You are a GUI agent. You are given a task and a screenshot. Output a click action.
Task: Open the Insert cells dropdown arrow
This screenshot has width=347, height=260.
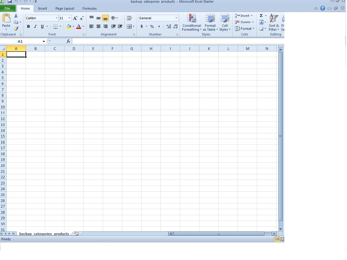coord(252,16)
